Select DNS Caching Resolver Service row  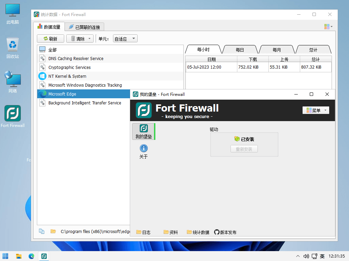tap(110, 58)
